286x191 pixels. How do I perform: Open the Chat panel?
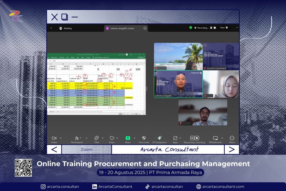[x=96, y=138]
